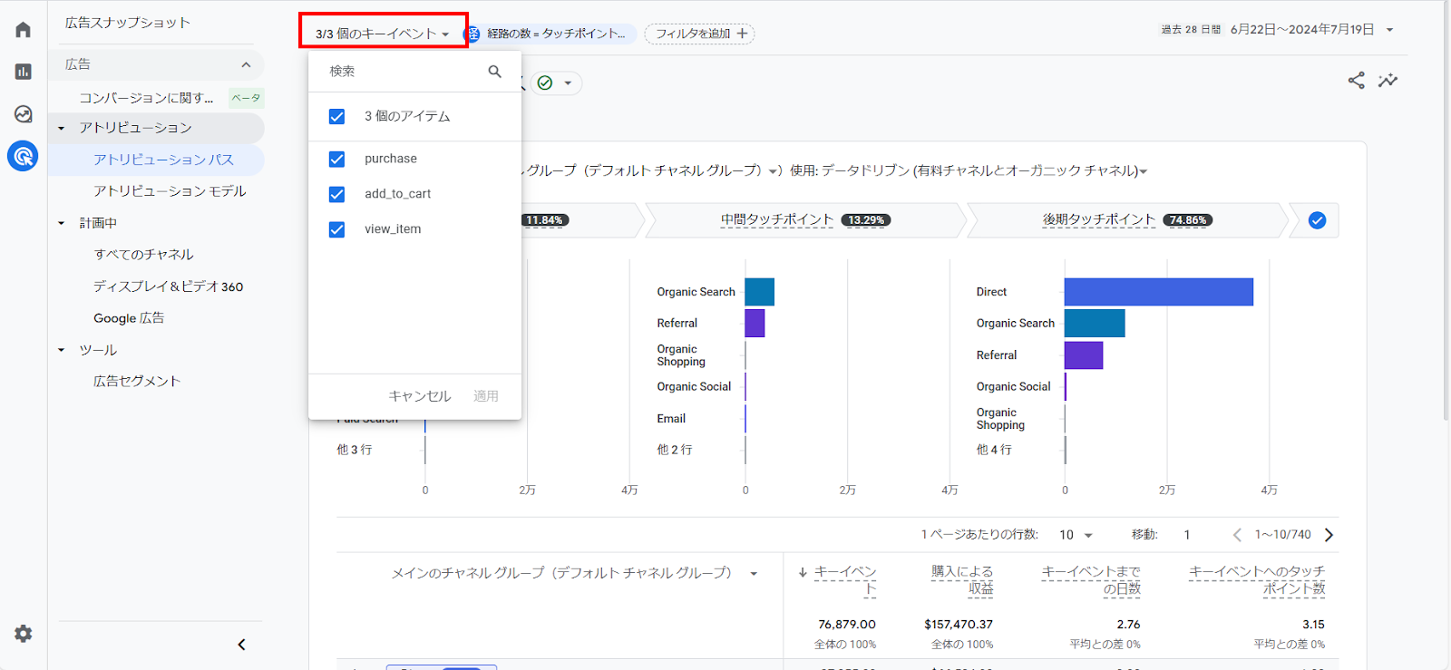Toggle the '3 個のアイテム' select-all checkbox

pyautogui.click(x=336, y=117)
